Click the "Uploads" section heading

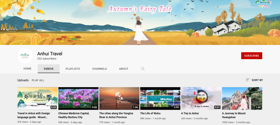tap(23, 80)
